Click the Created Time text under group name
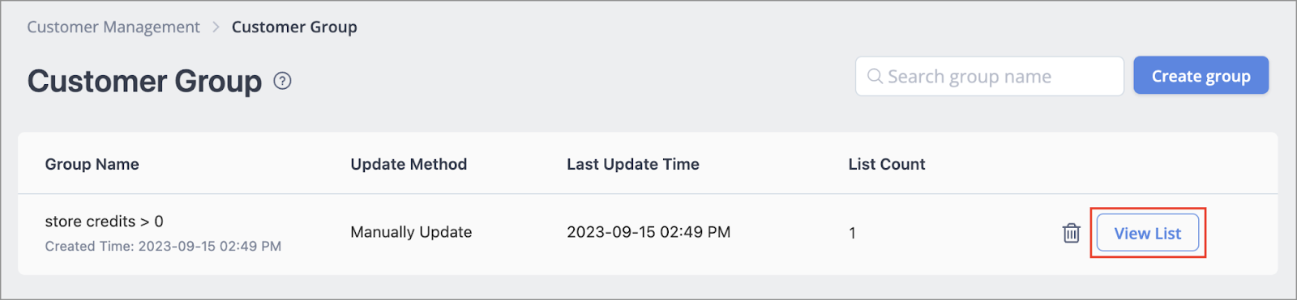 [x=163, y=246]
